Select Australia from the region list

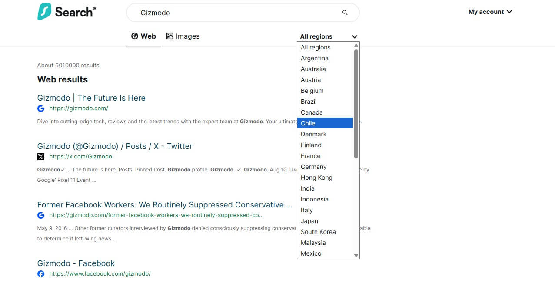pyautogui.click(x=325, y=69)
